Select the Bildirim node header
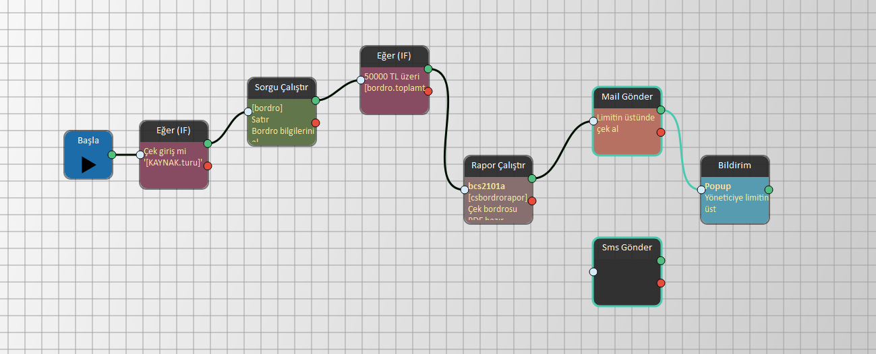This screenshot has height=354, width=876. [734, 166]
